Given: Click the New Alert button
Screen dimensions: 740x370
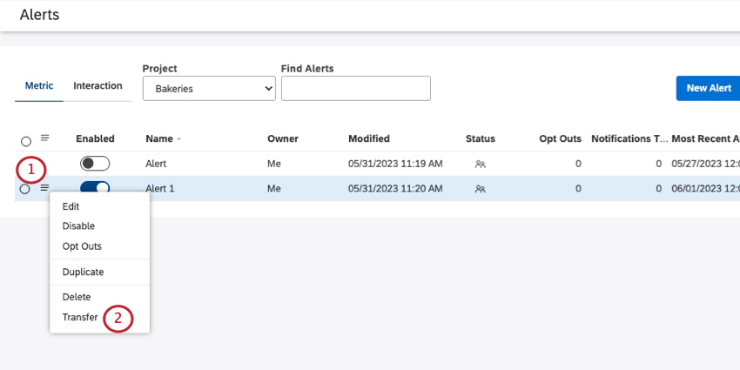Looking at the screenshot, I should click(707, 88).
